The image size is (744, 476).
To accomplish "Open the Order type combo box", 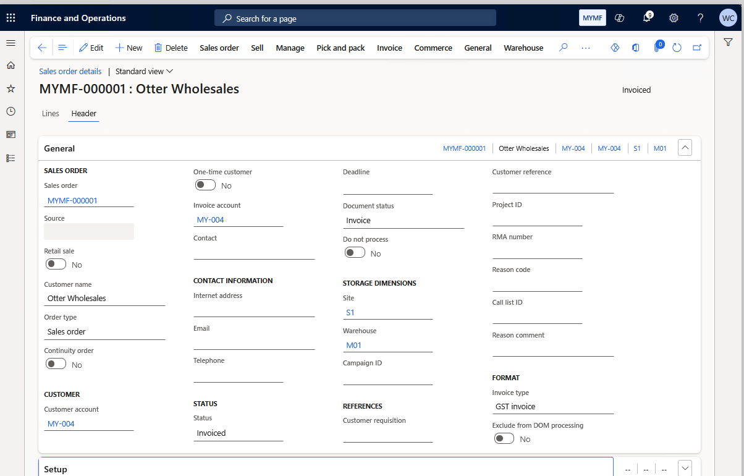I will point(104,331).
